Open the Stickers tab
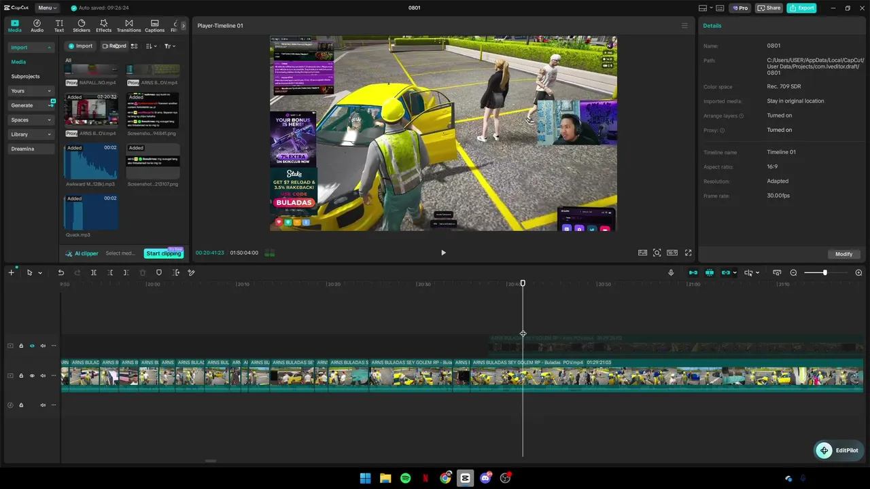 coord(82,26)
